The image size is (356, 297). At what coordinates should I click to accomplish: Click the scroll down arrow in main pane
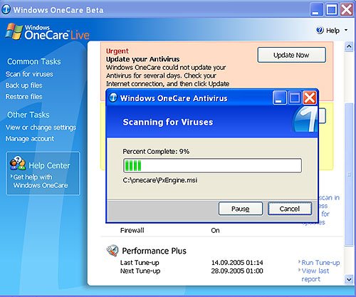tap(349, 279)
